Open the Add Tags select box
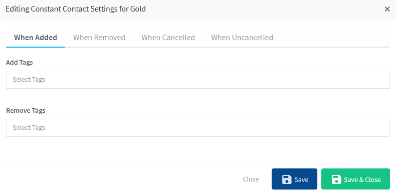This screenshot has width=396, height=195. pos(197,80)
